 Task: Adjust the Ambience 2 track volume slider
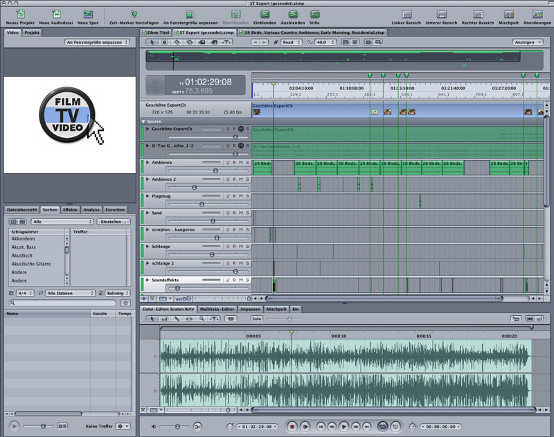click(x=194, y=187)
